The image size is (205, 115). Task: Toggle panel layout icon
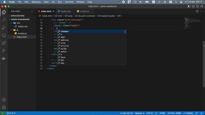[193, 6]
